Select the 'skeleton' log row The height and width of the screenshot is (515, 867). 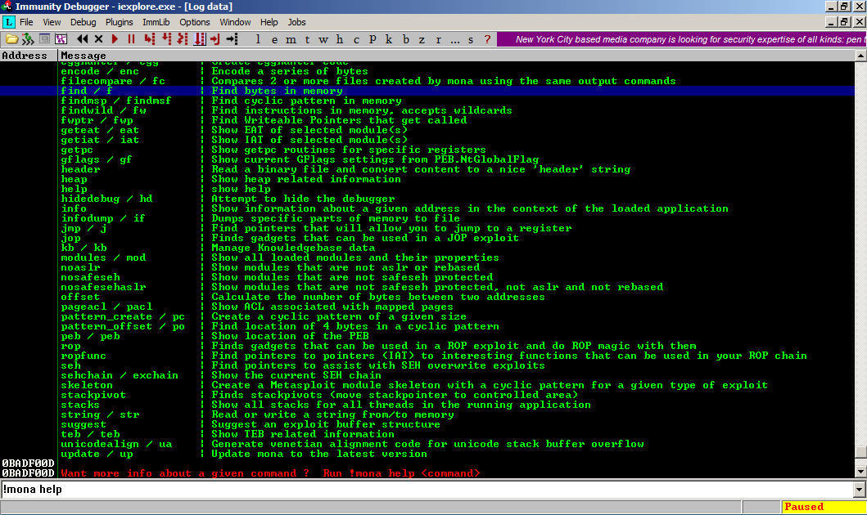(427, 385)
